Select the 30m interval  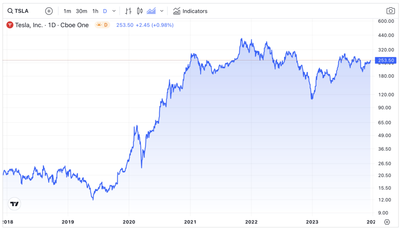81,11
